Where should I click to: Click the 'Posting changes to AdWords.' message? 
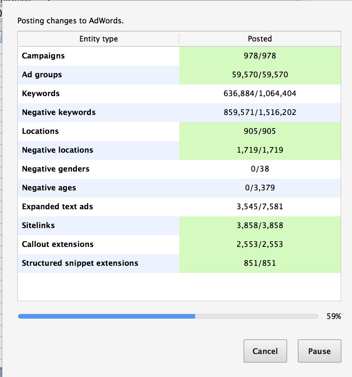pos(70,21)
